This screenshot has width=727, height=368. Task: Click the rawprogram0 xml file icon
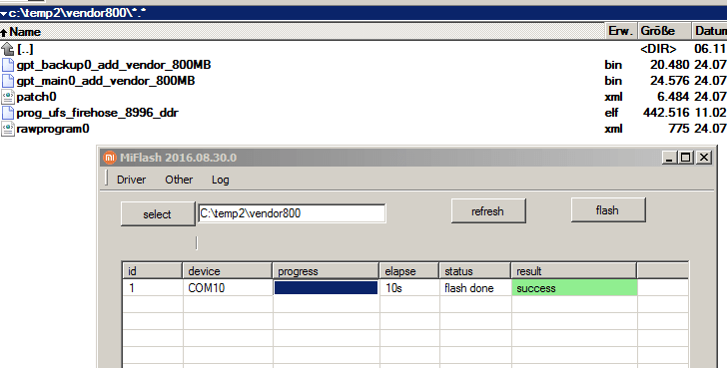(x=8, y=129)
